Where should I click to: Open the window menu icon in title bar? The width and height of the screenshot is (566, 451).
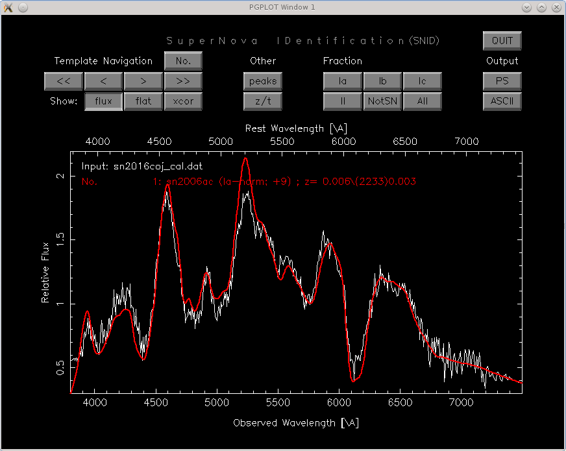pyautogui.click(x=8, y=7)
